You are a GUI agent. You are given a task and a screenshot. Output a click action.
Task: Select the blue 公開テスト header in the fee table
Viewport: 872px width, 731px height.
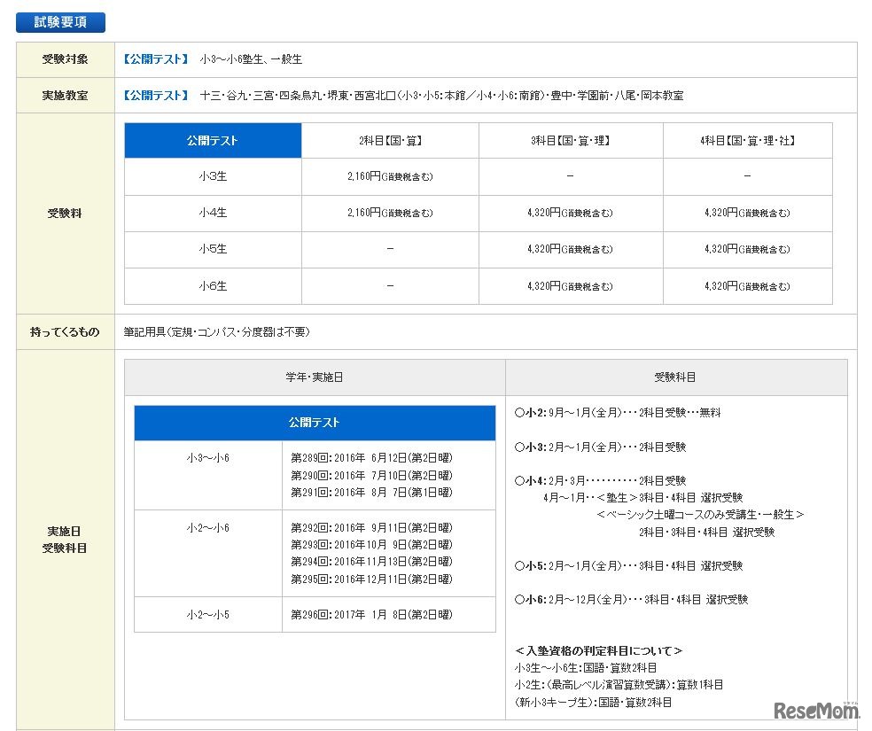point(213,140)
